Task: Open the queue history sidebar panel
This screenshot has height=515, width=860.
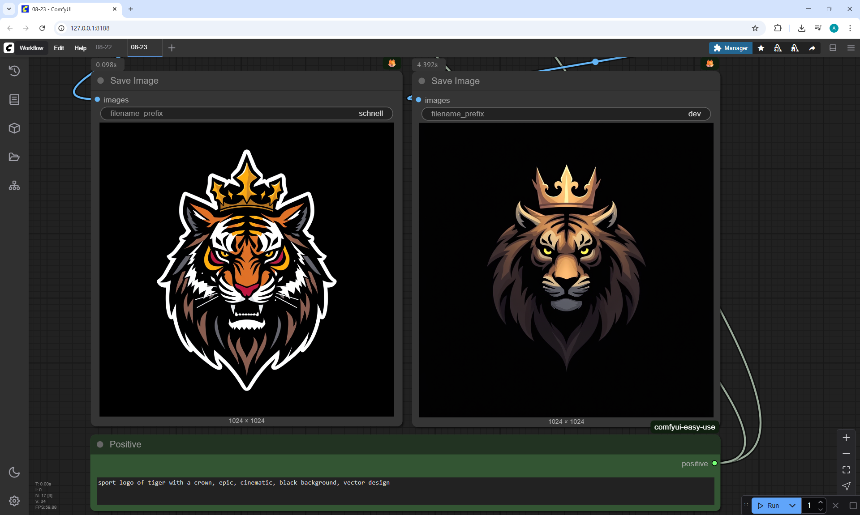Action: click(14, 71)
